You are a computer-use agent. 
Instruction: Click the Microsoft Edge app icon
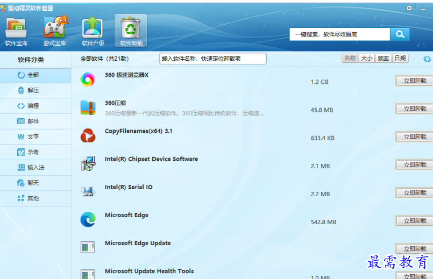pos(88,219)
